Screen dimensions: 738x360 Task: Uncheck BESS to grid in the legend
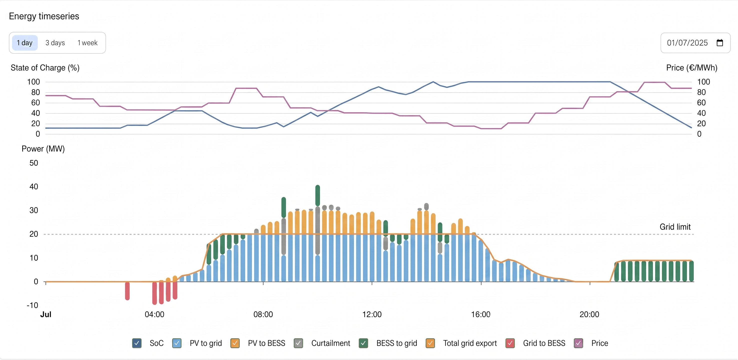[x=363, y=343]
